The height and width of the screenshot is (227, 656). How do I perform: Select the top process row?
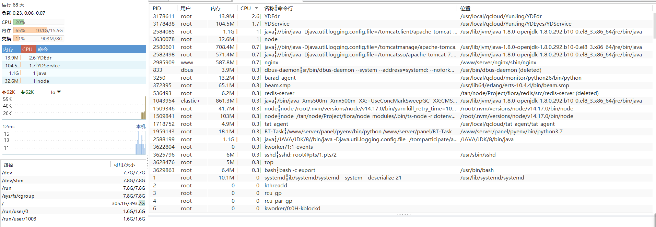(x=401, y=162)
